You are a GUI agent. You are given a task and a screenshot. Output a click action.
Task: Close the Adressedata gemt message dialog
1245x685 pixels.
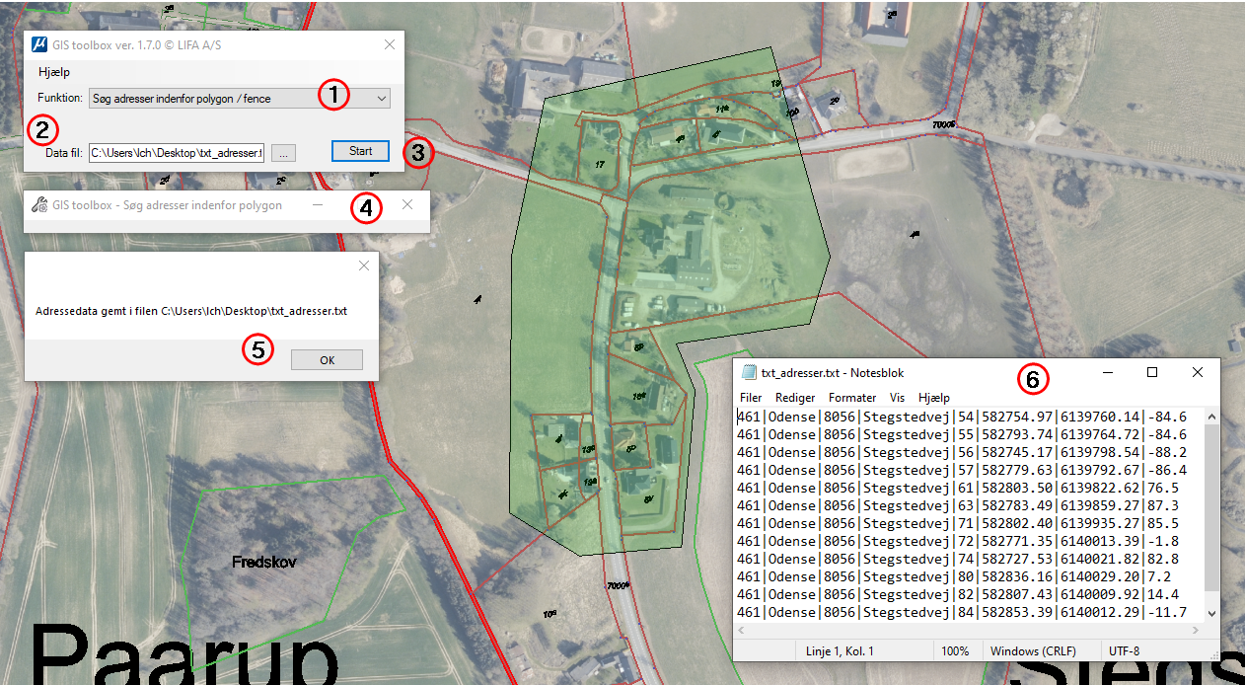click(364, 266)
